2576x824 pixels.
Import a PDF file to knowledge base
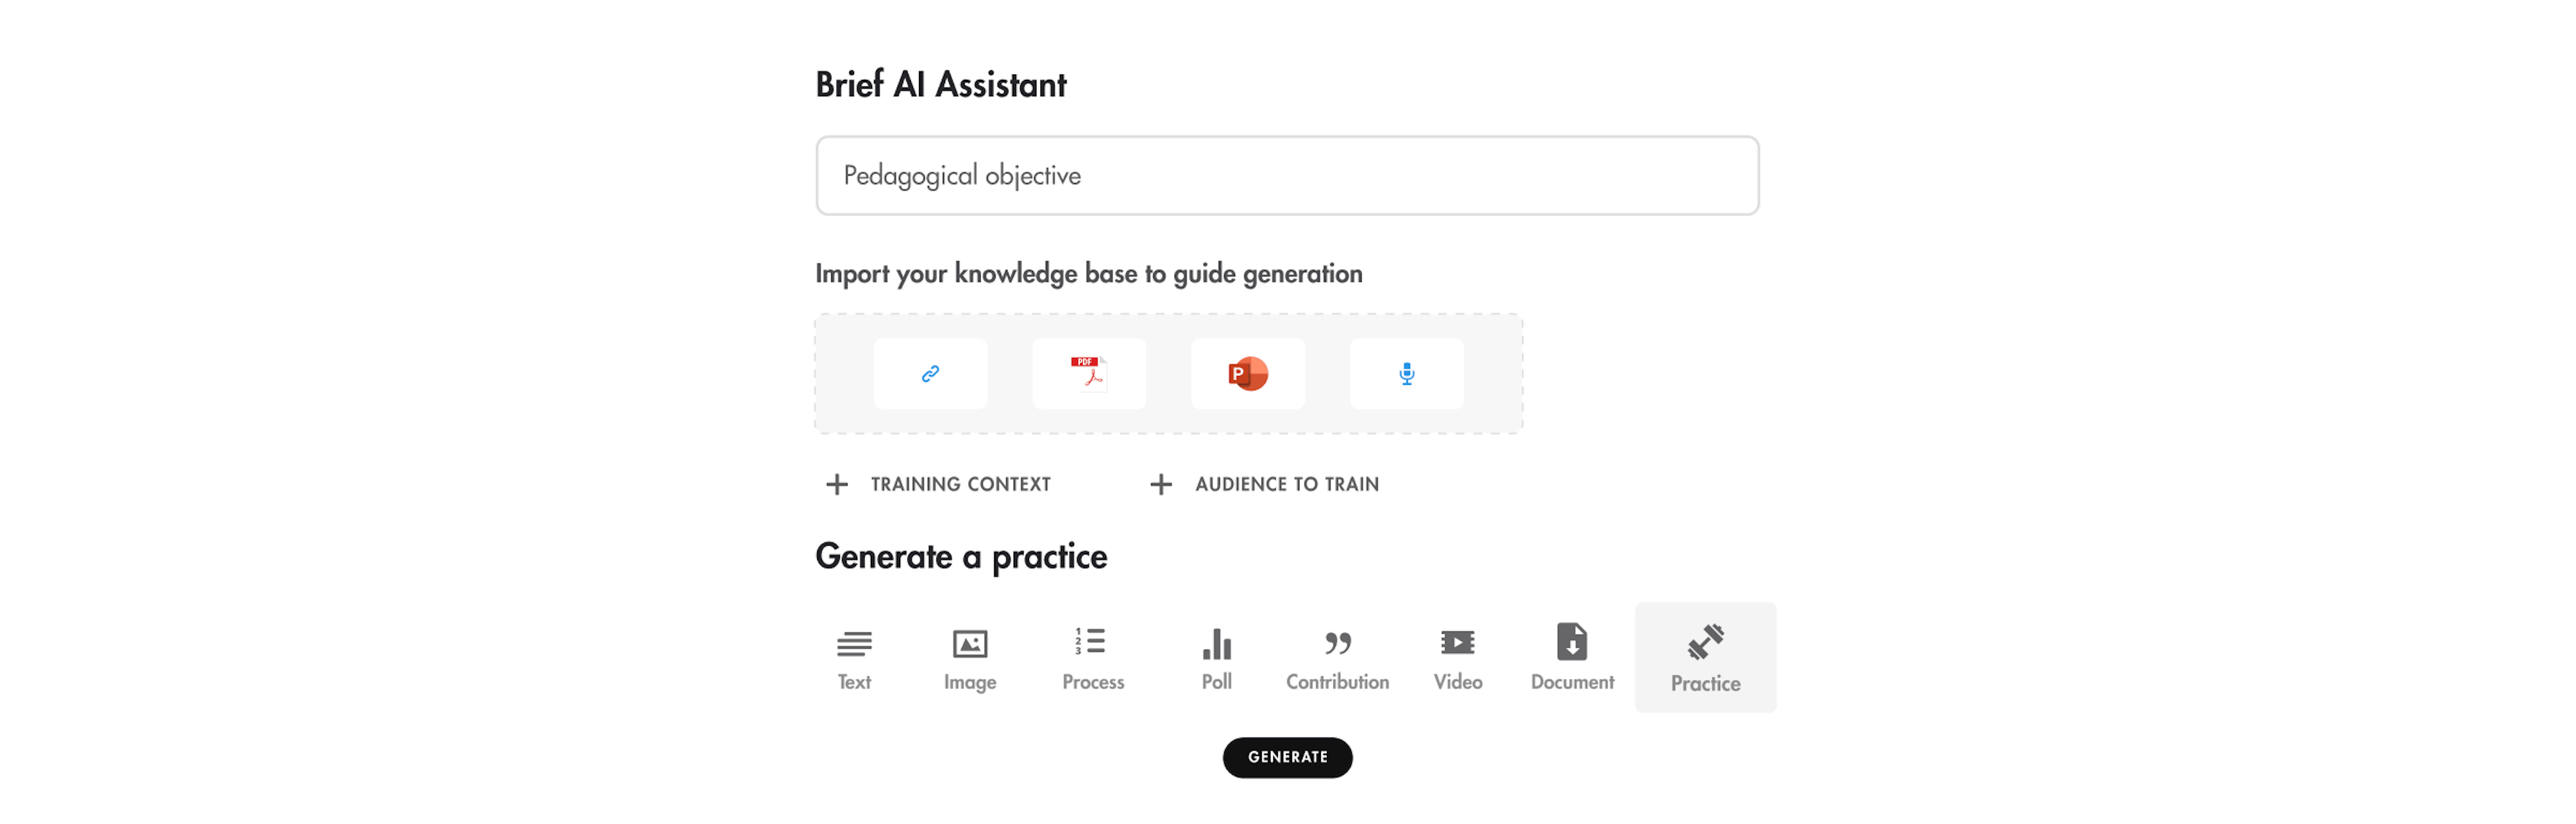1088,374
